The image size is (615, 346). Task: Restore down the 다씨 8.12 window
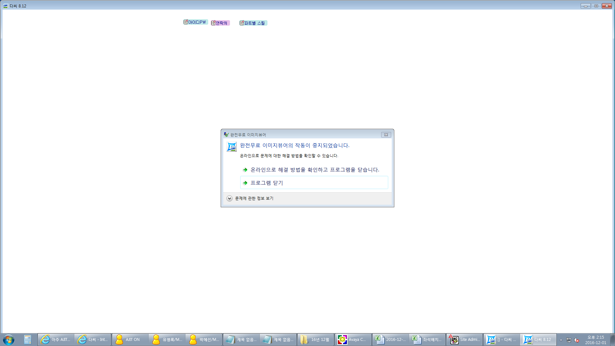click(x=596, y=6)
